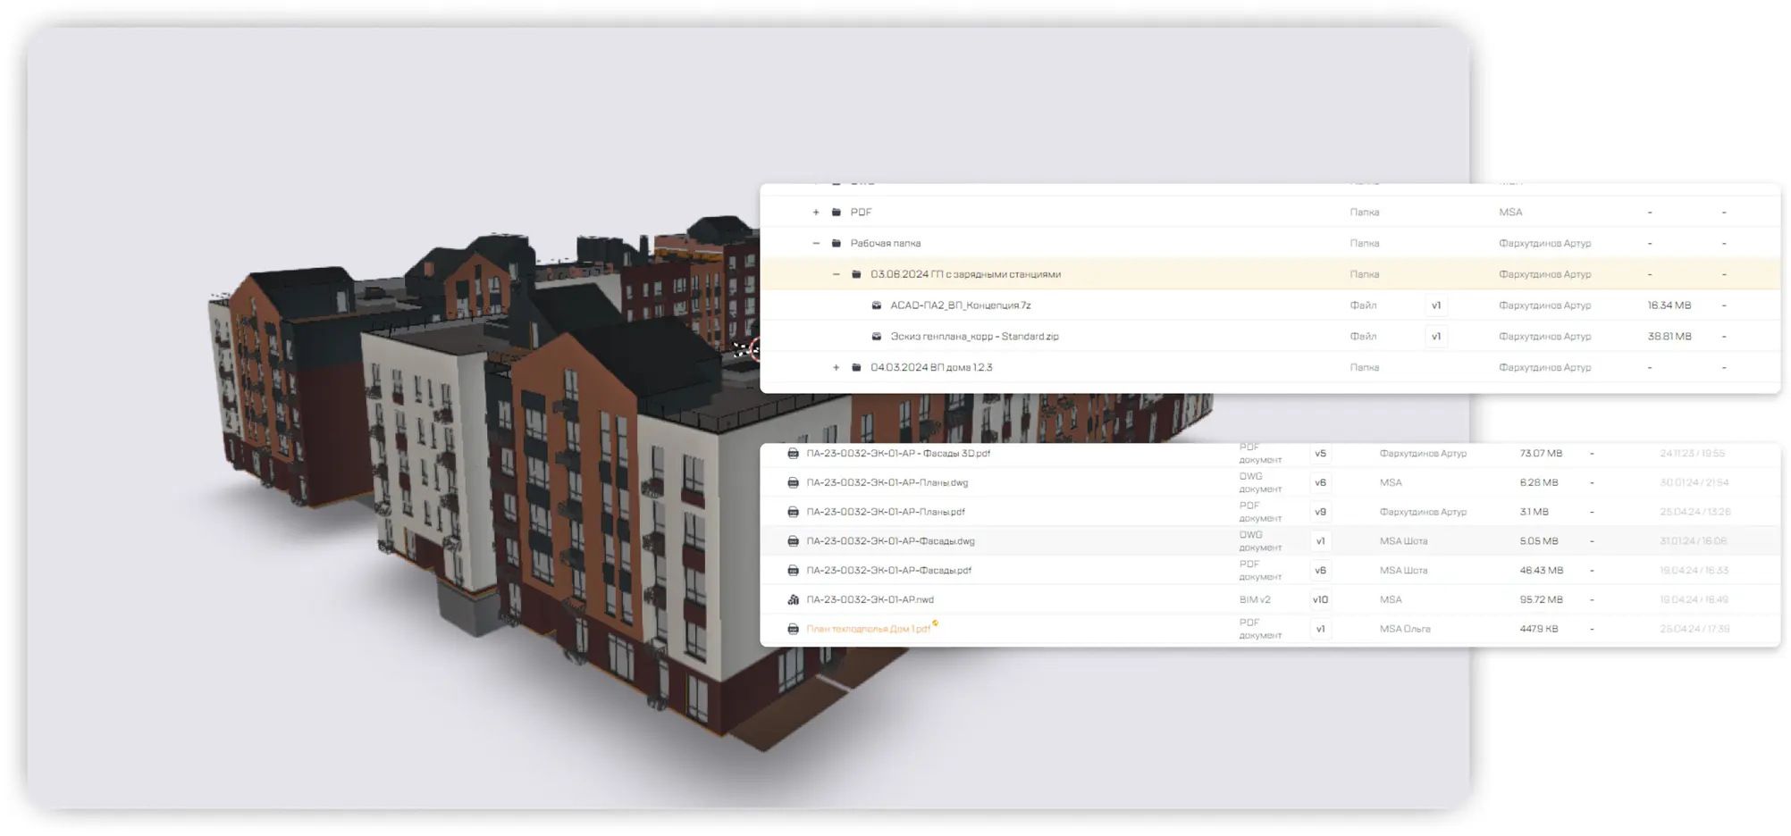Click archive icon of Эскиз генплана_корр Standard.zip
The width and height of the screenshot is (1791, 836).
[x=877, y=337]
